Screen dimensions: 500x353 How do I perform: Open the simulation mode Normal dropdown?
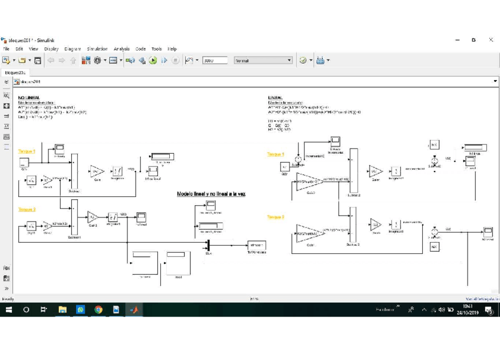click(263, 60)
